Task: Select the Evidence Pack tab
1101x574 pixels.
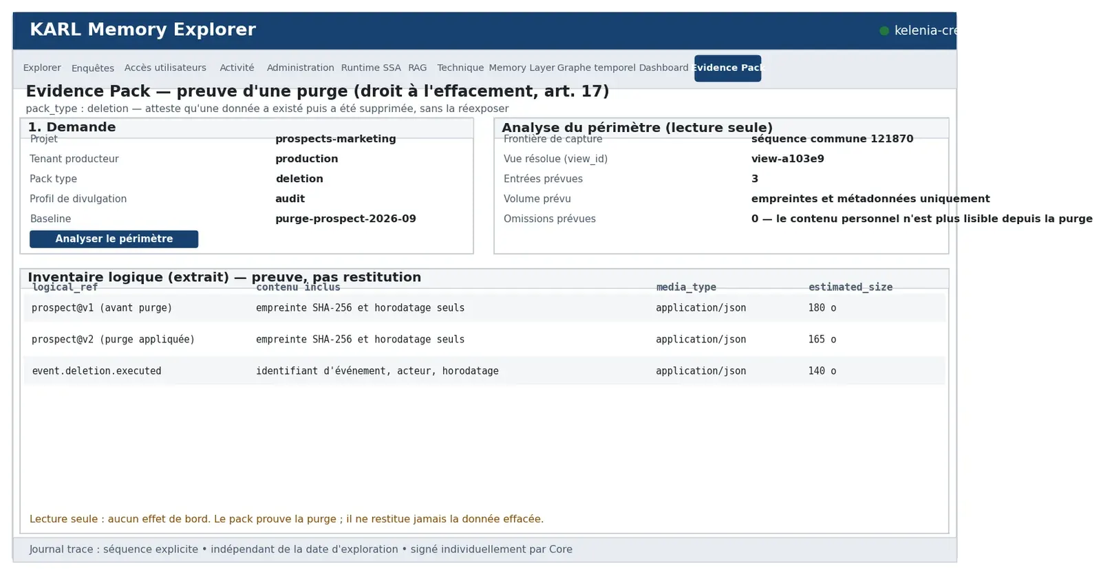Action: [727, 68]
